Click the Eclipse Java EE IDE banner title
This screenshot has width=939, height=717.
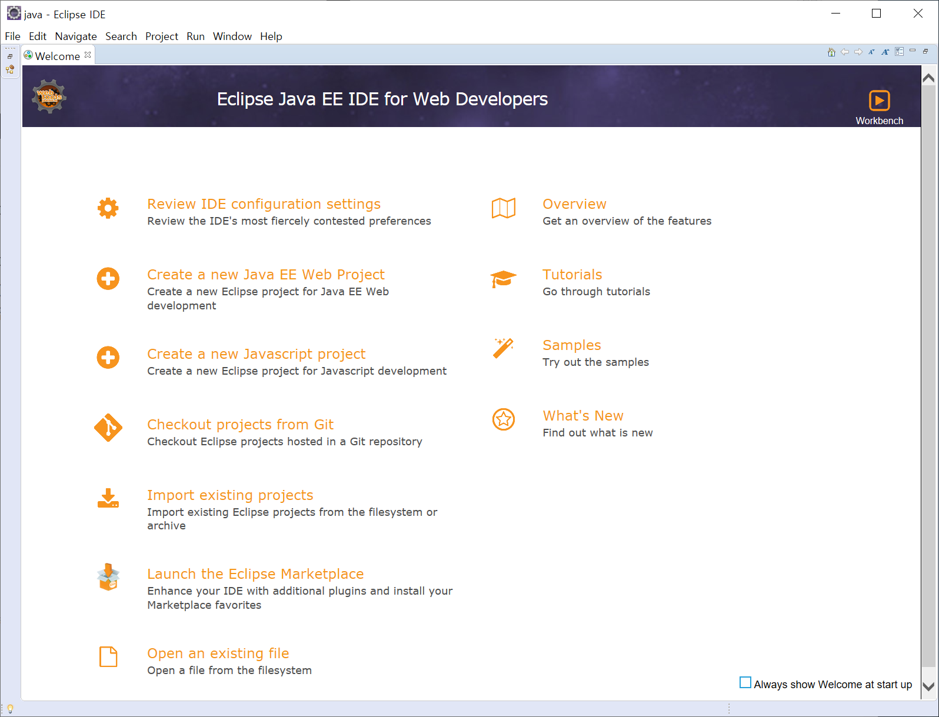[x=382, y=99]
